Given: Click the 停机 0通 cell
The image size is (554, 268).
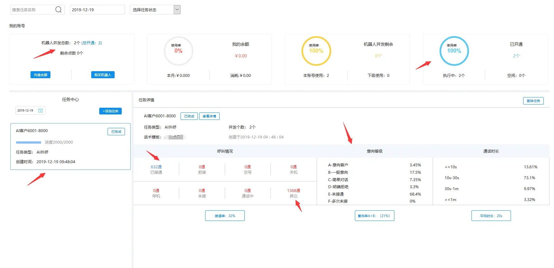Looking at the screenshot, I should 156,193.
